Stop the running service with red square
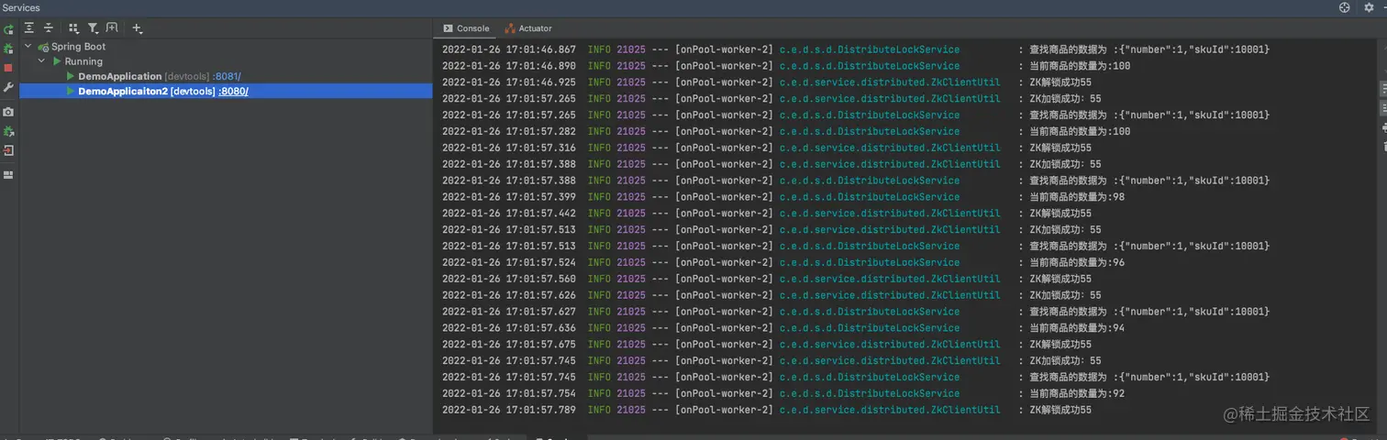This screenshot has width=1387, height=440. pyautogui.click(x=8, y=68)
